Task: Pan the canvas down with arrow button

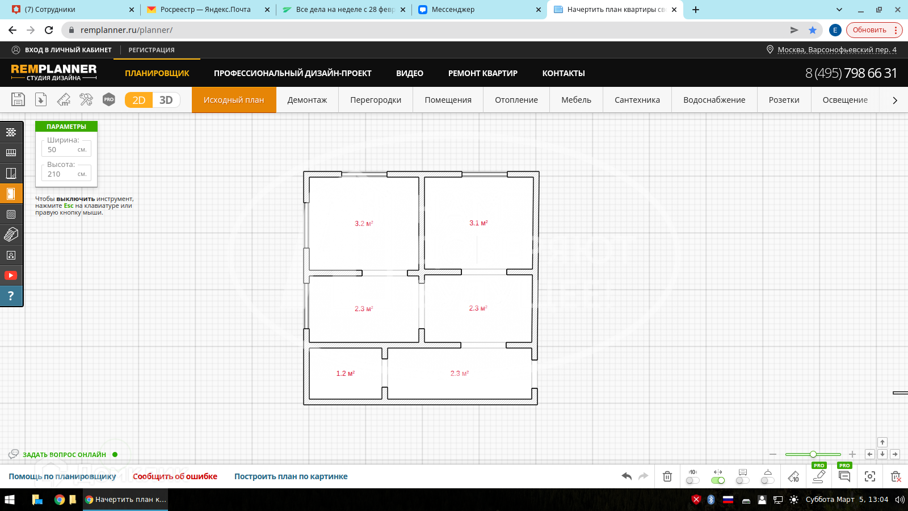Action: (x=882, y=454)
